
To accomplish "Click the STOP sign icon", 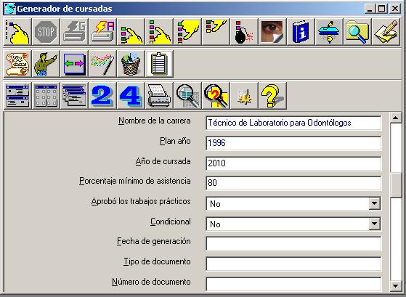I will pyautogui.click(x=46, y=32).
